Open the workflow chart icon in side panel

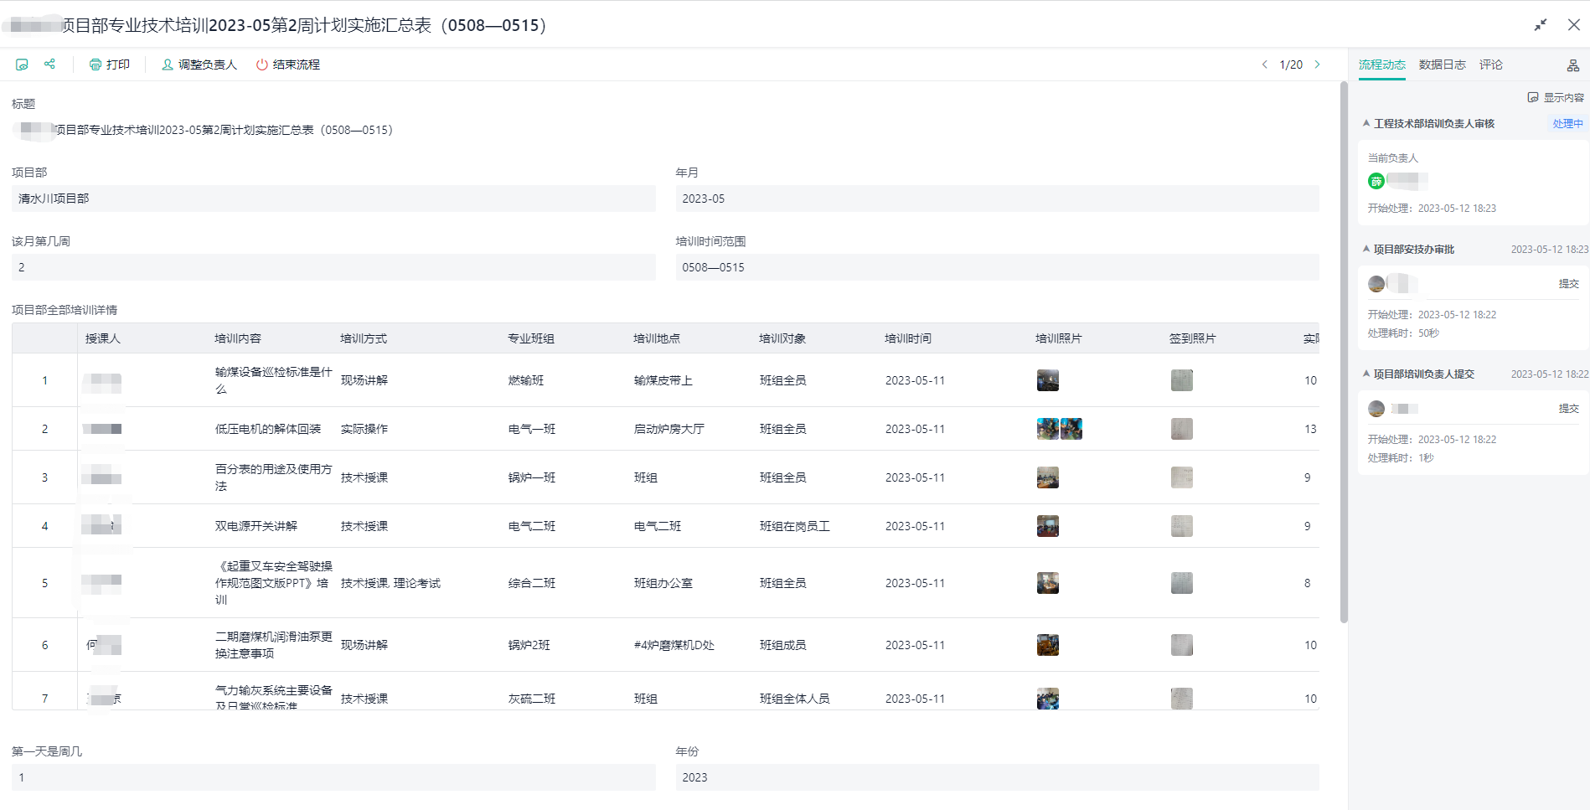[1572, 65]
